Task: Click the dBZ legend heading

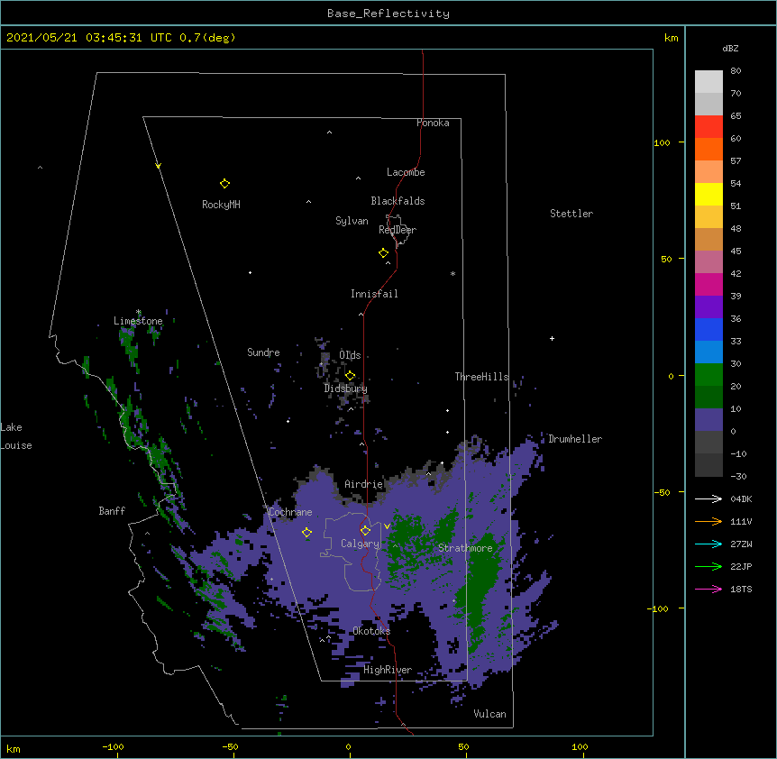Action: point(730,49)
